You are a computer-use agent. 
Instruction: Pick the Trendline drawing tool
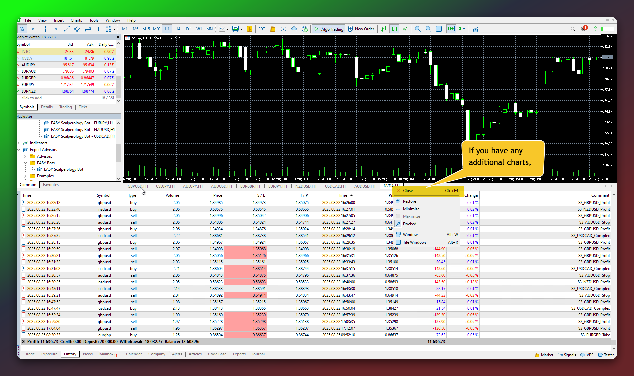pos(67,29)
